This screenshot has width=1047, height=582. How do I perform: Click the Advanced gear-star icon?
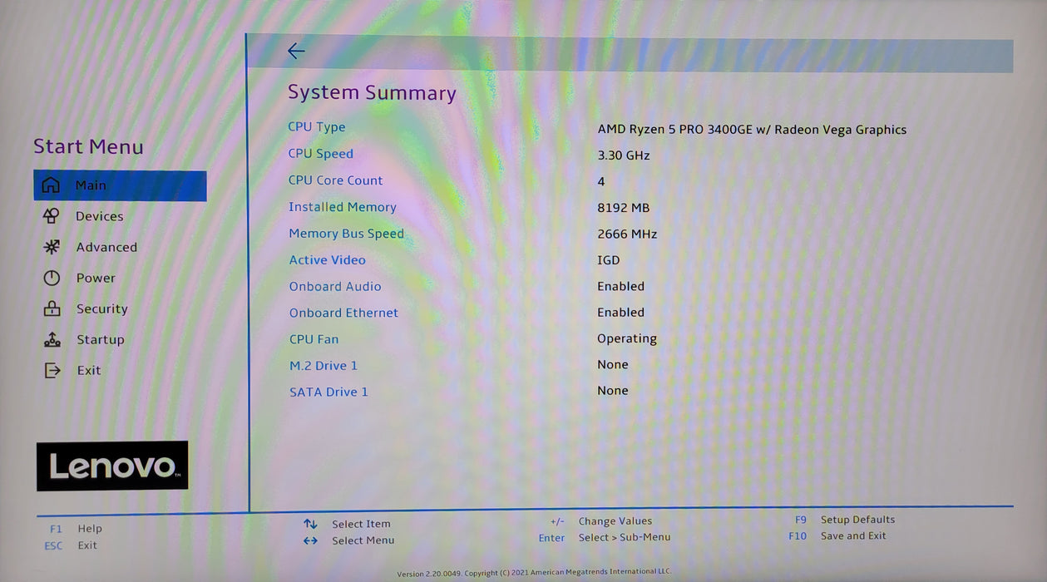52,247
